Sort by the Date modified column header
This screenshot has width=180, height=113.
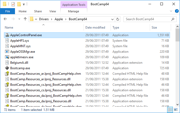[95, 28]
